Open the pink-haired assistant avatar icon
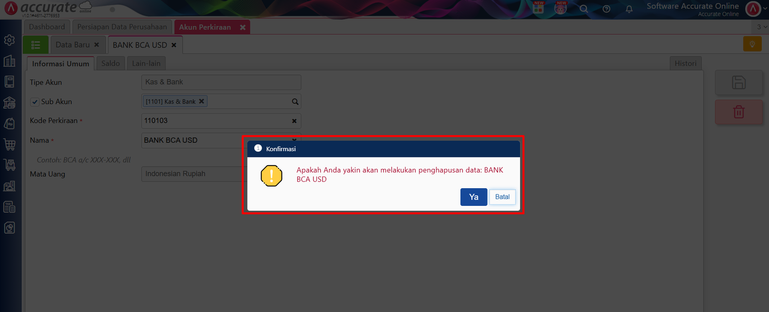 tap(560, 8)
